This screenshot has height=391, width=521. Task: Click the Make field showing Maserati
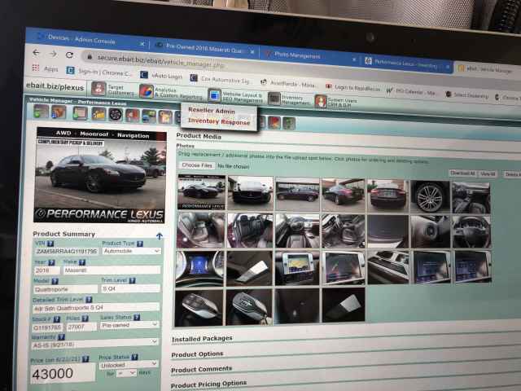coord(112,270)
